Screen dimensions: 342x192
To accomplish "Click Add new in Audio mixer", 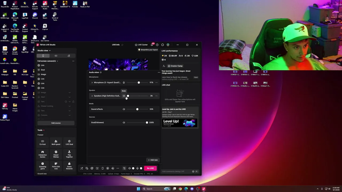I will coord(153,160).
